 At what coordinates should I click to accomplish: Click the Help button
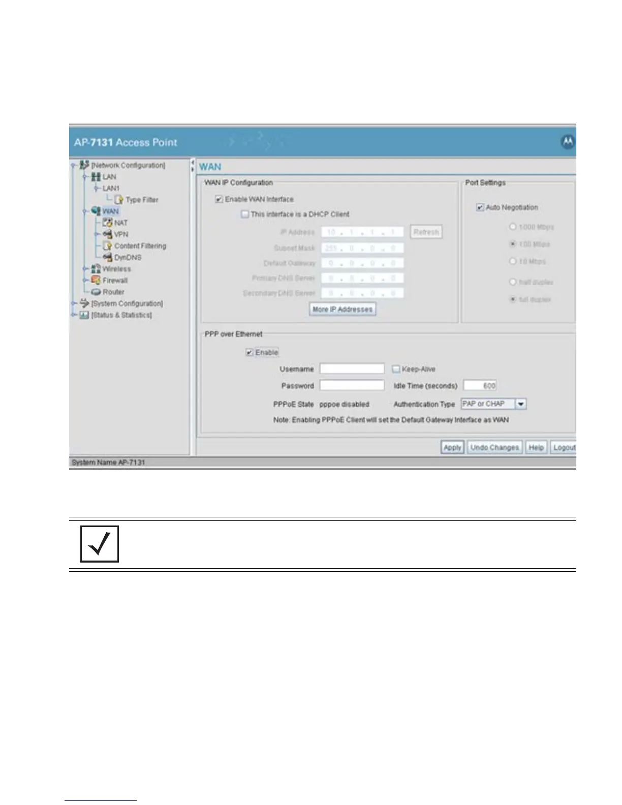pyautogui.click(x=536, y=447)
